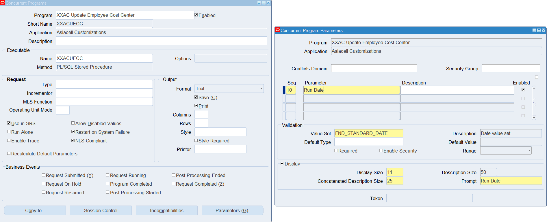The image size is (549, 224).
Task: Maximize the Concurrent Program Parameters window
Action: click(539, 30)
